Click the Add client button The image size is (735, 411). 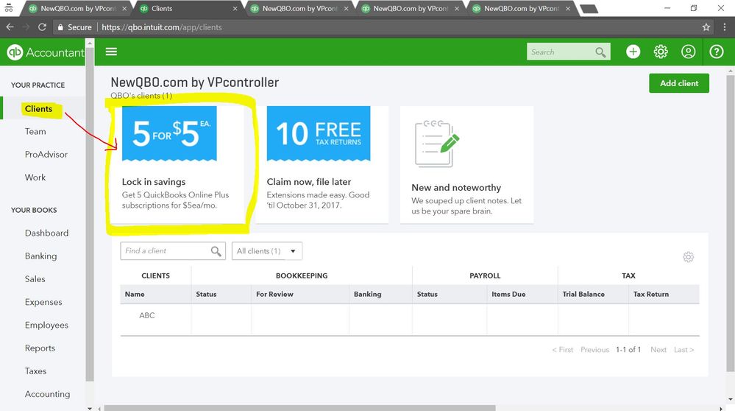click(x=679, y=83)
